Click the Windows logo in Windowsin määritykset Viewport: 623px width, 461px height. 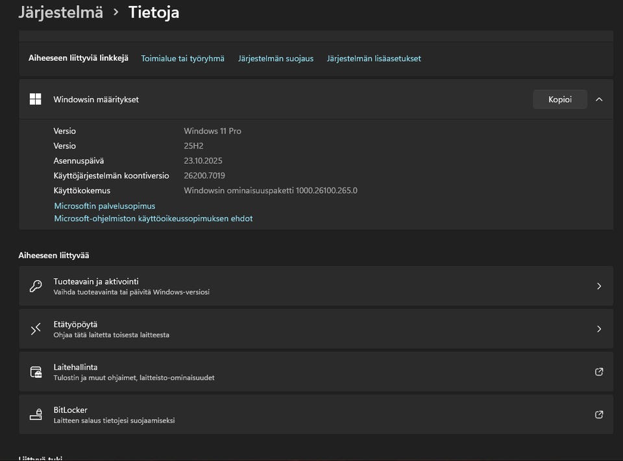pyautogui.click(x=36, y=99)
